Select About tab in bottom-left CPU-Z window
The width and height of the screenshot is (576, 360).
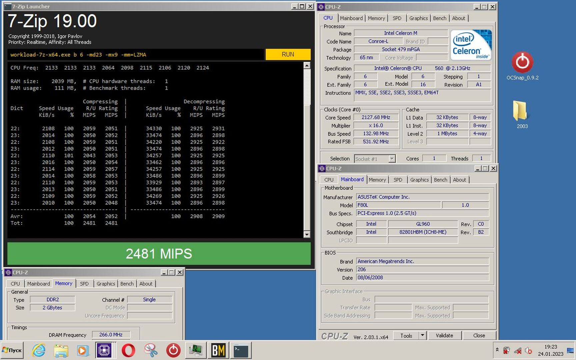pyautogui.click(x=146, y=284)
